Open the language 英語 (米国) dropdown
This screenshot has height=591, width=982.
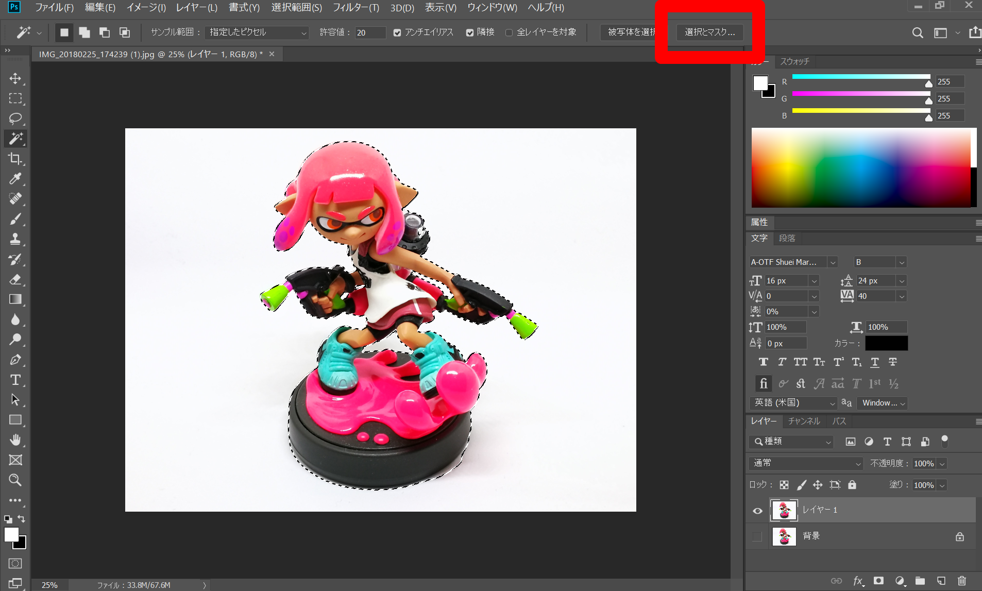pyautogui.click(x=793, y=402)
